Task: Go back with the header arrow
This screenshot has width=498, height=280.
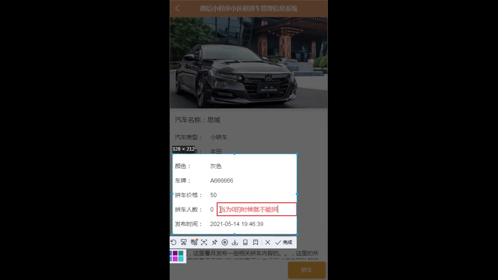Action: click(x=177, y=8)
